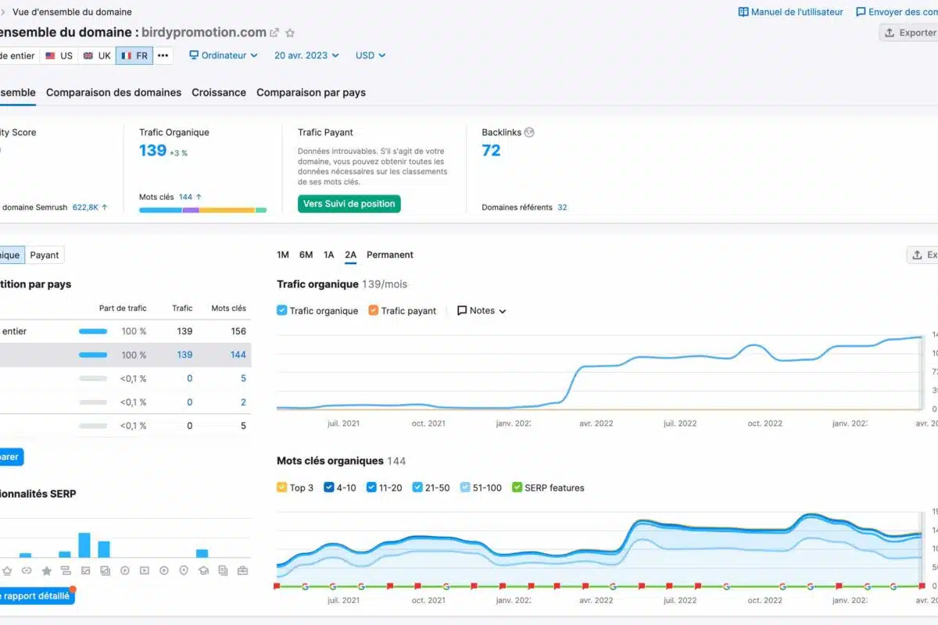Toggle the Trafic payant checkbox
The width and height of the screenshot is (938, 625).
[x=374, y=311]
